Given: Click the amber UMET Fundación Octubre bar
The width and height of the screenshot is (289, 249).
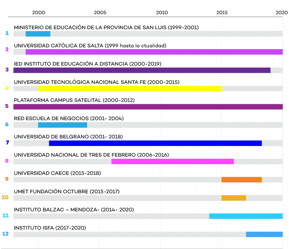Looking at the screenshot, I should point(234,198).
